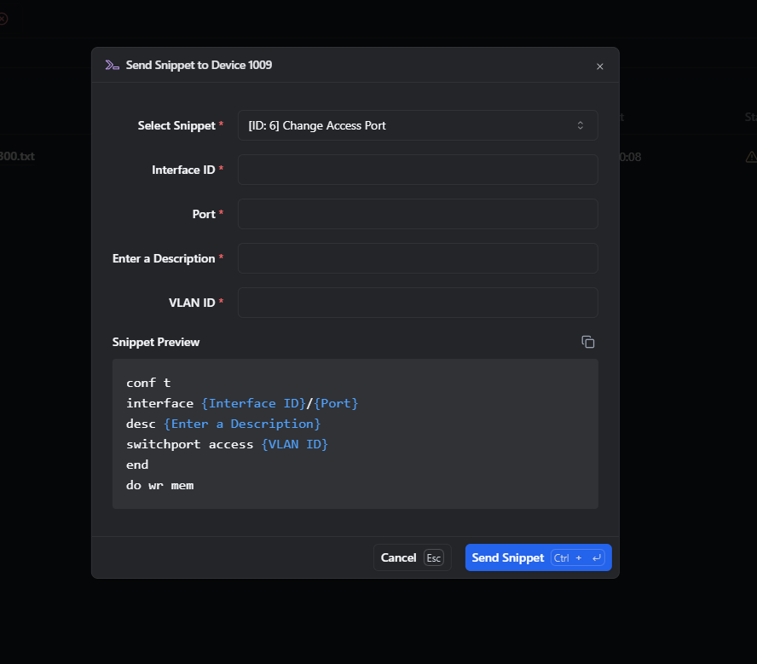Focus the Enter a Description field
Viewport: 757px width, 664px height.
(x=418, y=258)
